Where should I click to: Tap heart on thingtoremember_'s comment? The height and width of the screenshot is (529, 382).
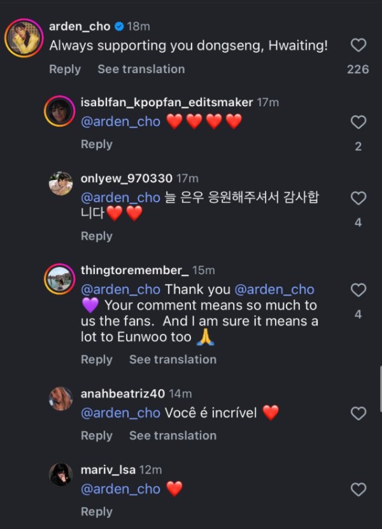pyautogui.click(x=358, y=290)
